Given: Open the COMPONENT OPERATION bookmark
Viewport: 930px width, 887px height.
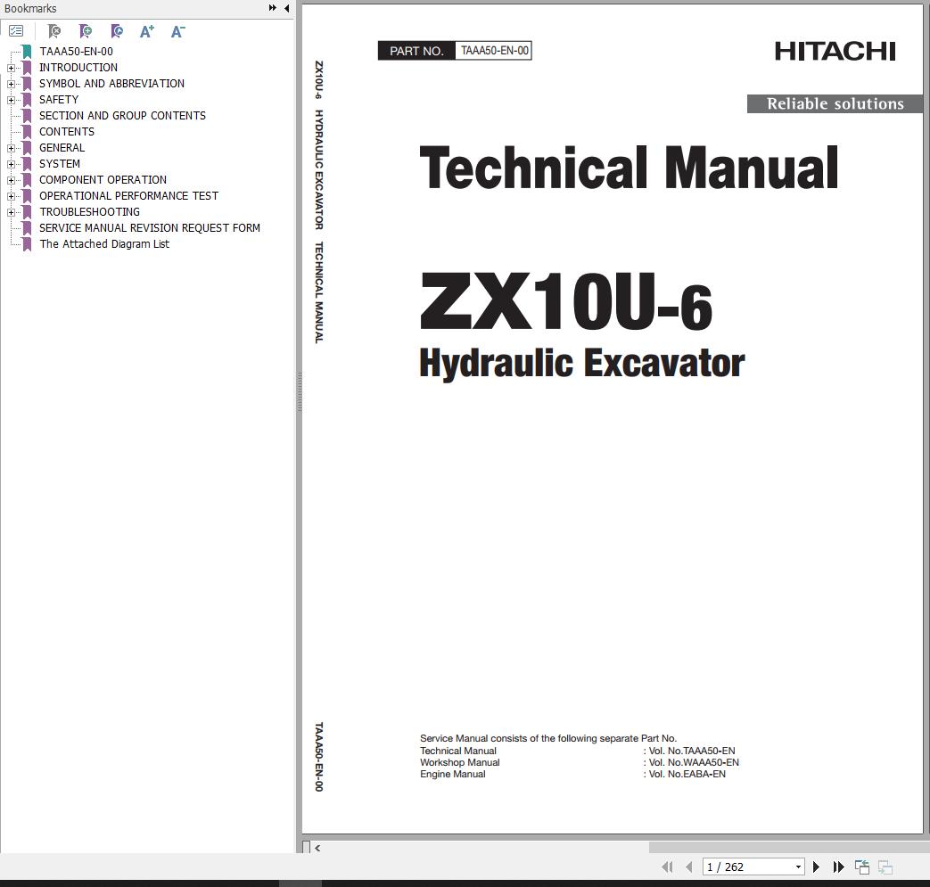Looking at the screenshot, I should coord(103,180).
